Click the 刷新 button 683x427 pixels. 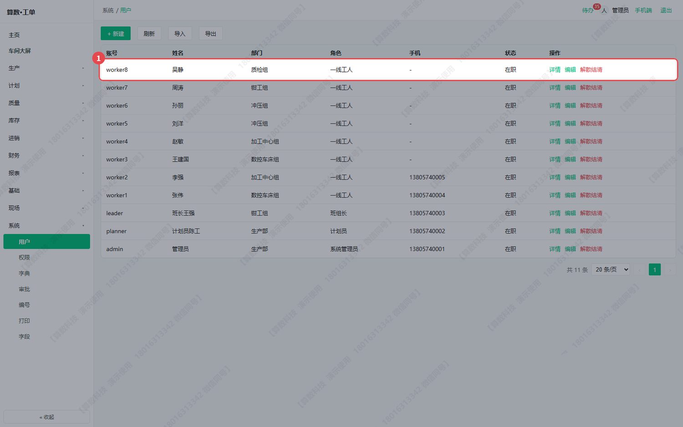click(149, 34)
